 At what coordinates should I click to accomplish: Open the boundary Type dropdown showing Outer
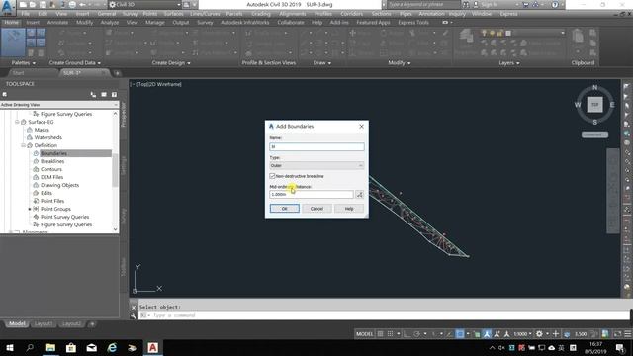[316, 165]
